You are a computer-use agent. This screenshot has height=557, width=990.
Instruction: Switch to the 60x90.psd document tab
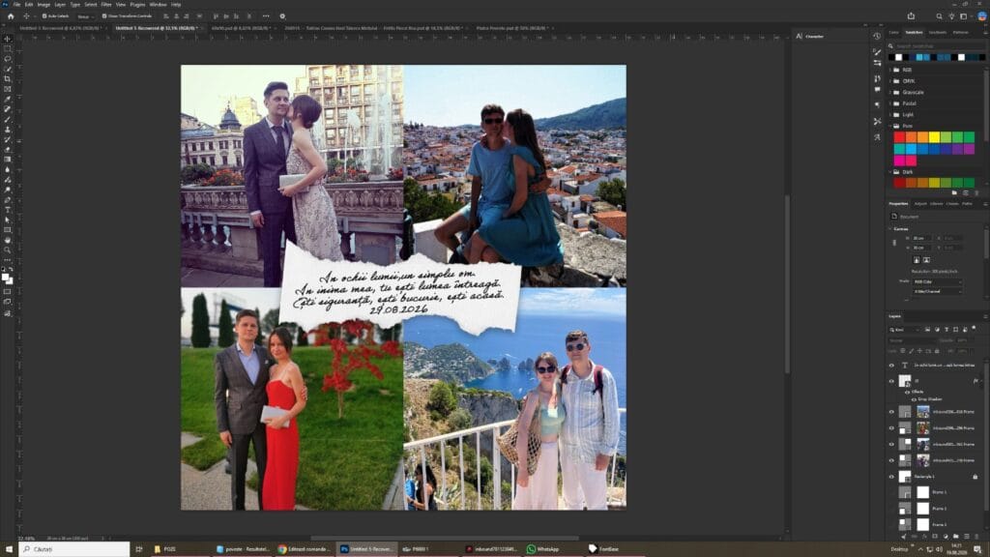[243, 28]
